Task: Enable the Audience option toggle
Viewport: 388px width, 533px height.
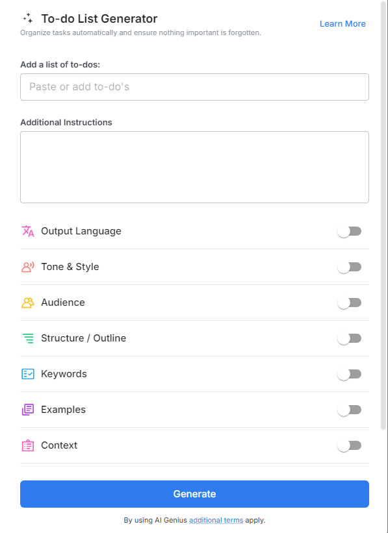Action: point(350,303)
